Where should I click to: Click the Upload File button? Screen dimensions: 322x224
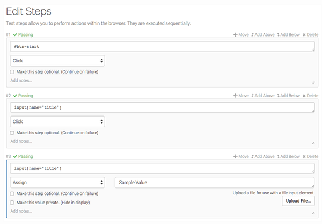pos(298,201)
